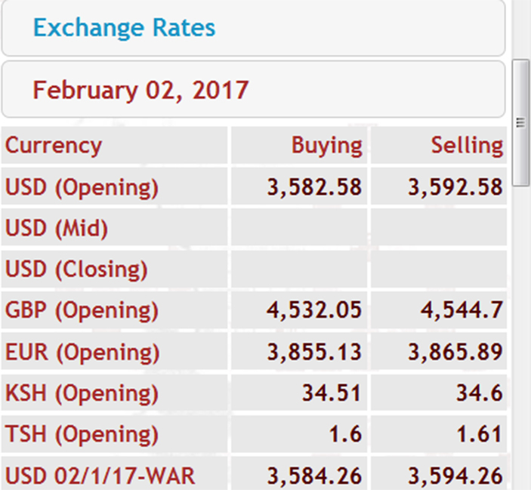Click the Selling column header
The height and width of the screenshot is (490, 531).
point(467,146)
